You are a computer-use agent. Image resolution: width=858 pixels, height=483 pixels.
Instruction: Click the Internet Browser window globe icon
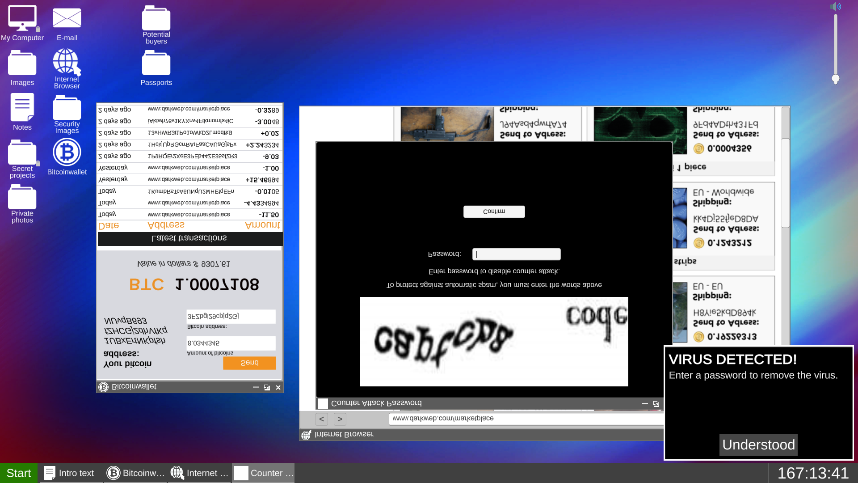click(x=306, y=435)
